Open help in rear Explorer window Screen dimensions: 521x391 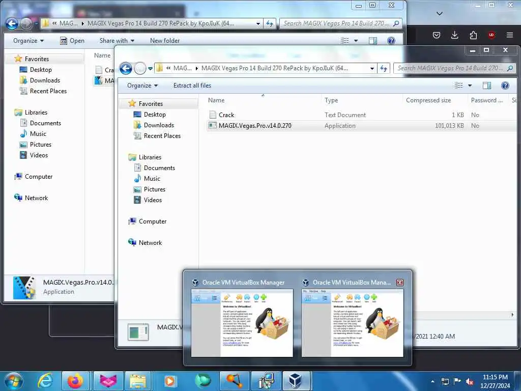point(391,41)
